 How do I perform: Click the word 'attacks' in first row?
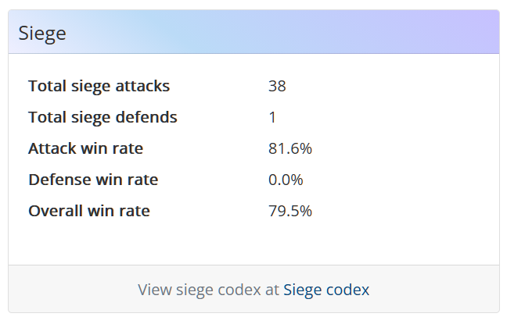point(142,86)
